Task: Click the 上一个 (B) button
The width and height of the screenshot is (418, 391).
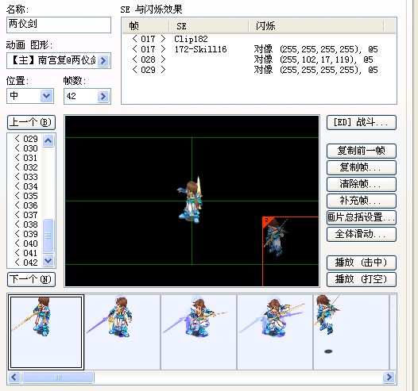Action: pyautogui.click(x=32, y=122)
